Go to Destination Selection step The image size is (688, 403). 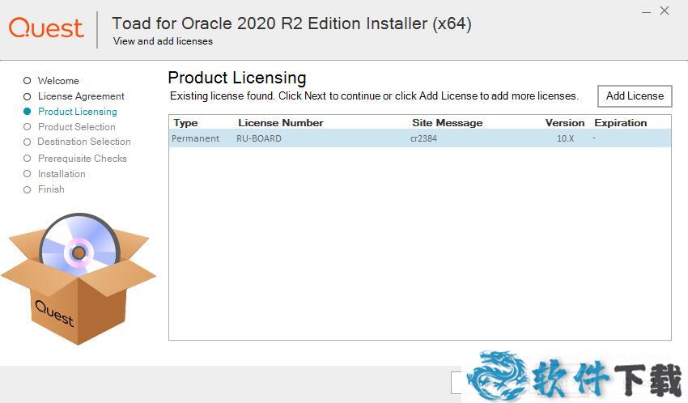tap(83, 142)
